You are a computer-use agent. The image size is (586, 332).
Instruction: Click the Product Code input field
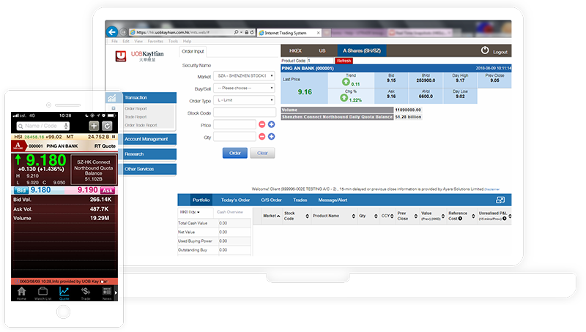(320, 61)
